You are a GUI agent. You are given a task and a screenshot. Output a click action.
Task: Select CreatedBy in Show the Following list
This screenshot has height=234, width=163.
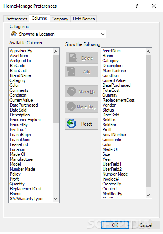click(x=112, y=184)
